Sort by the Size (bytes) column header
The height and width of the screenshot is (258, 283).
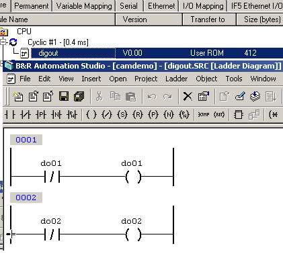tap(260, 19)
